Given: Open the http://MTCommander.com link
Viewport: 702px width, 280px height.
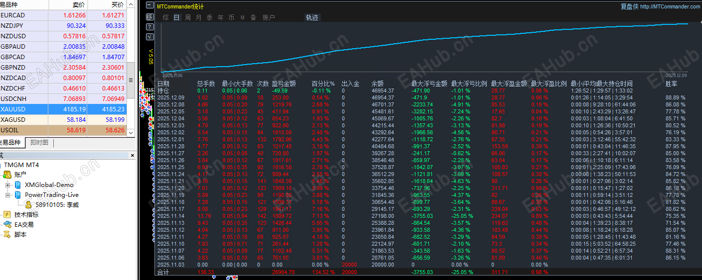Looking at the screenshot, I should click(x=670, y=6).
